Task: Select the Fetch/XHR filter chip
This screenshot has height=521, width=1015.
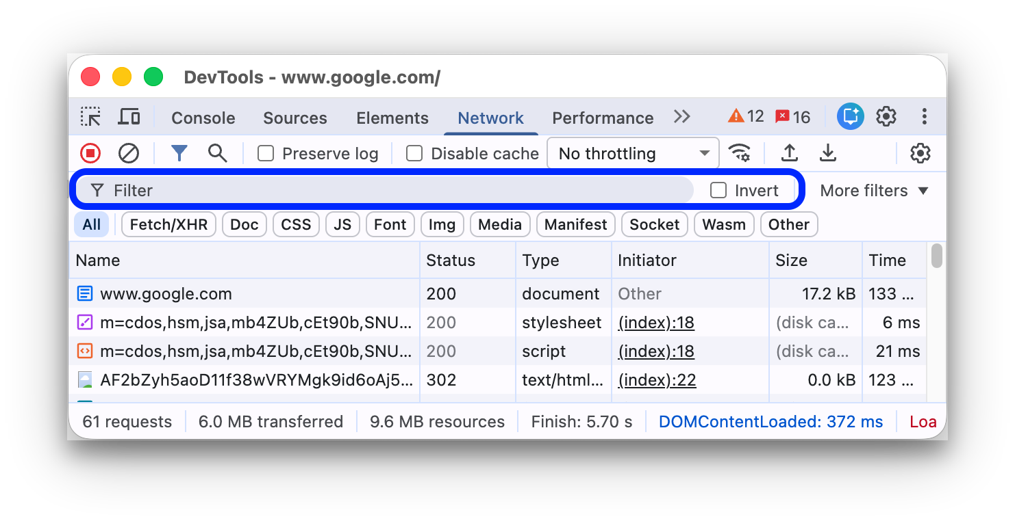Action: 168,224
